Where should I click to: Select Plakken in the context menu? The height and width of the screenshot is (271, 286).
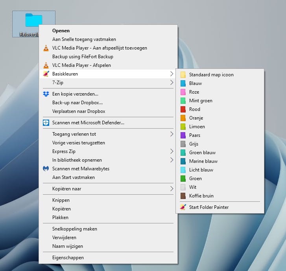coord(108,218)
